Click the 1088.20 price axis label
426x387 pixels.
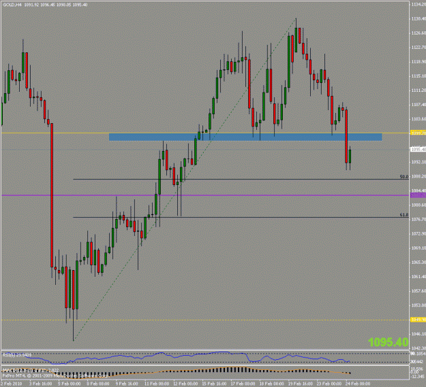(419, 176)
